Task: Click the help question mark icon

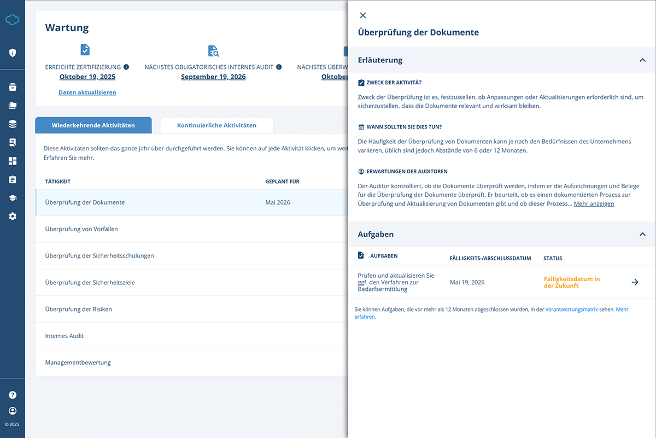Action: pos(13,395)
